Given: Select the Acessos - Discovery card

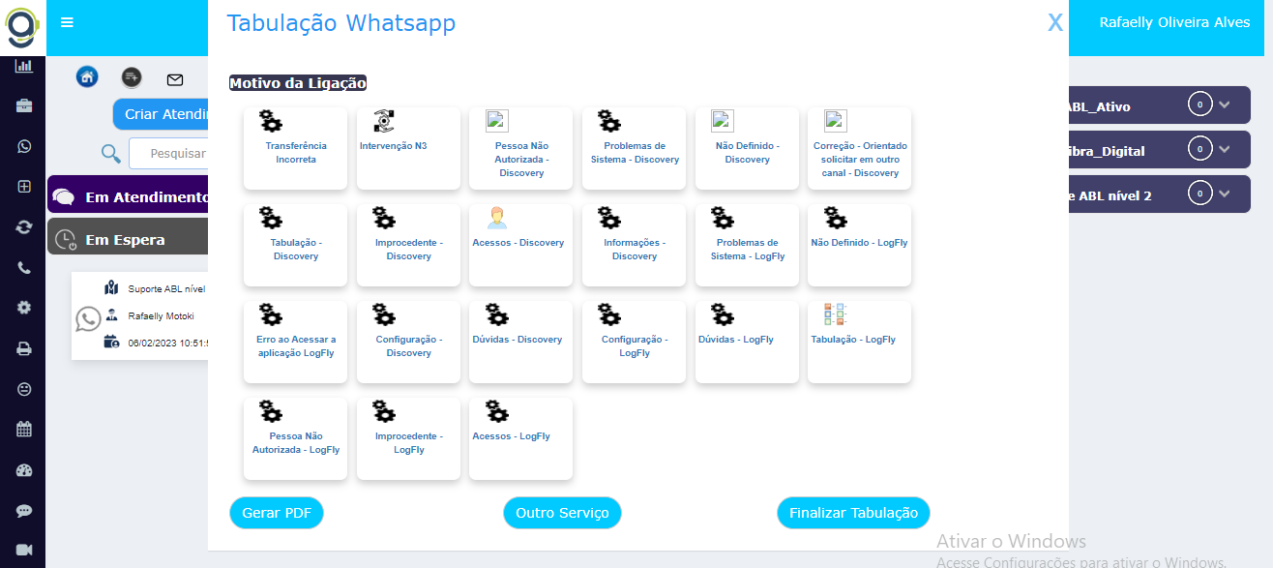Looking at the screenshot, I should (x=520, y=245).
